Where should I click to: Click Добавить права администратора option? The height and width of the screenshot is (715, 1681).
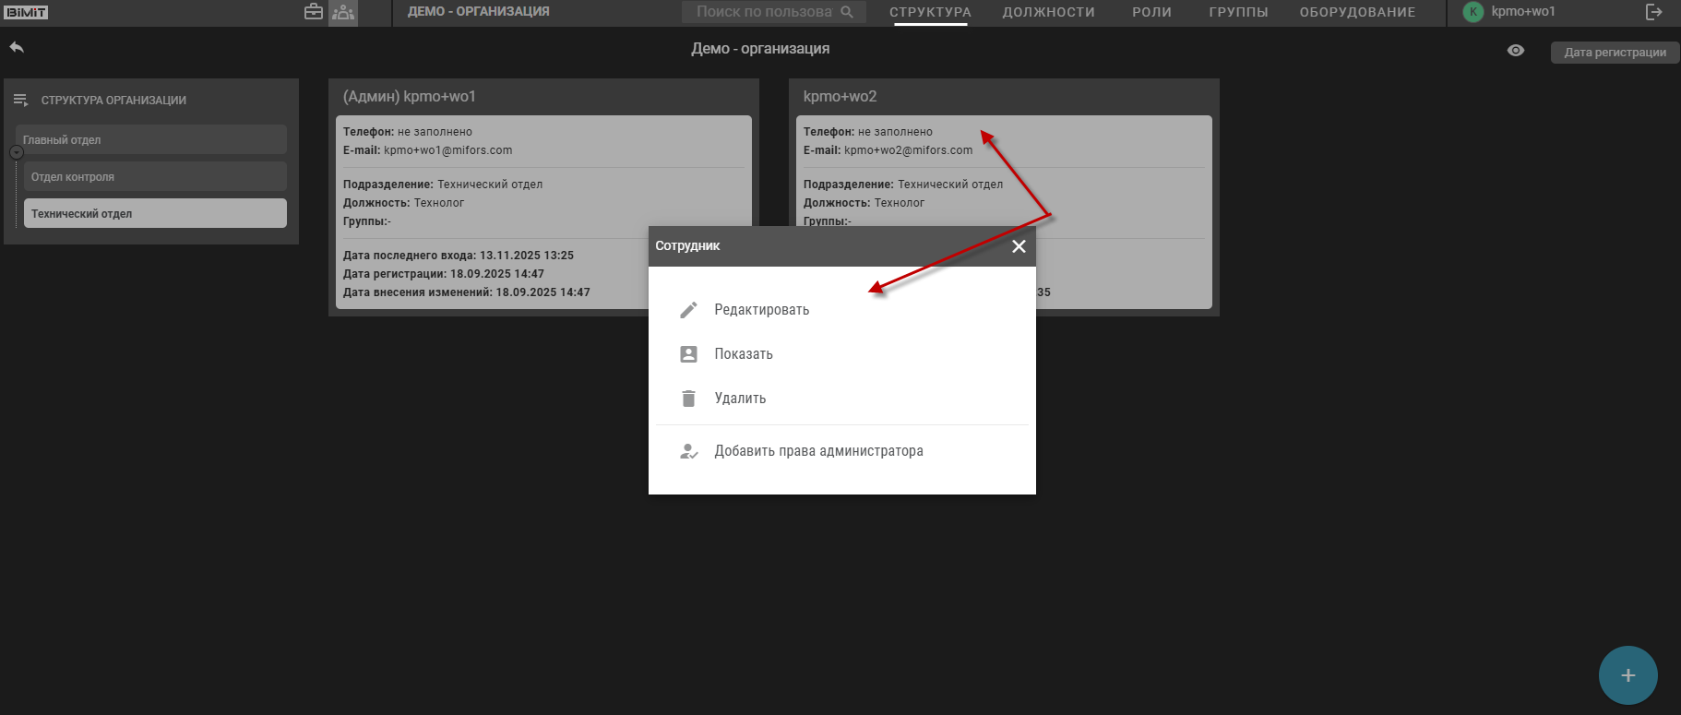click(818, 451)
